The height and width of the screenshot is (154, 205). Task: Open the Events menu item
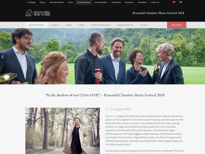click(x=70, y=2)
